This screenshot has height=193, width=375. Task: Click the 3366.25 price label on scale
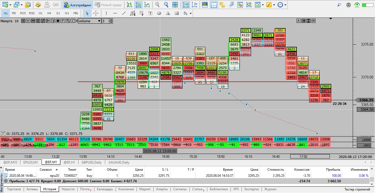365,100
